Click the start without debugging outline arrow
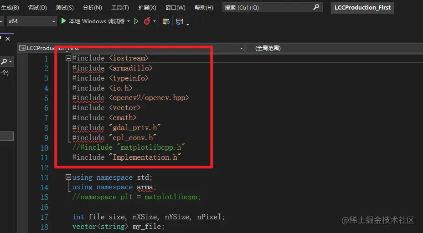423x233 pixels. 136,21
